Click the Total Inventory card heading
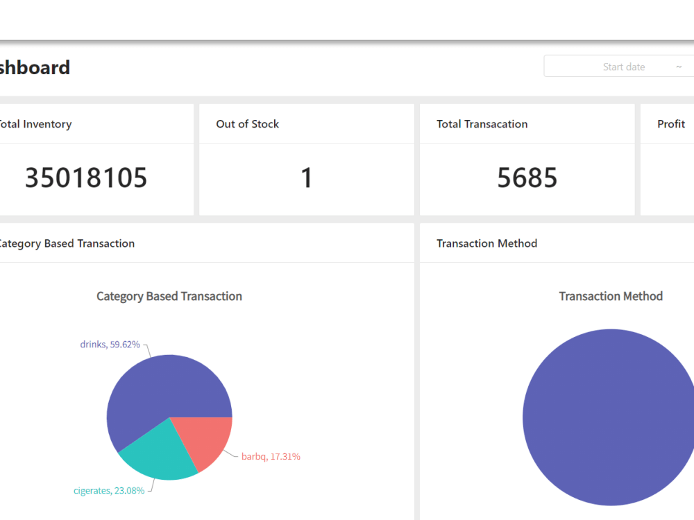 point(35,124)
